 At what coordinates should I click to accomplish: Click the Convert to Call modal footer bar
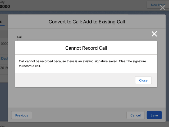coord(79,115)
